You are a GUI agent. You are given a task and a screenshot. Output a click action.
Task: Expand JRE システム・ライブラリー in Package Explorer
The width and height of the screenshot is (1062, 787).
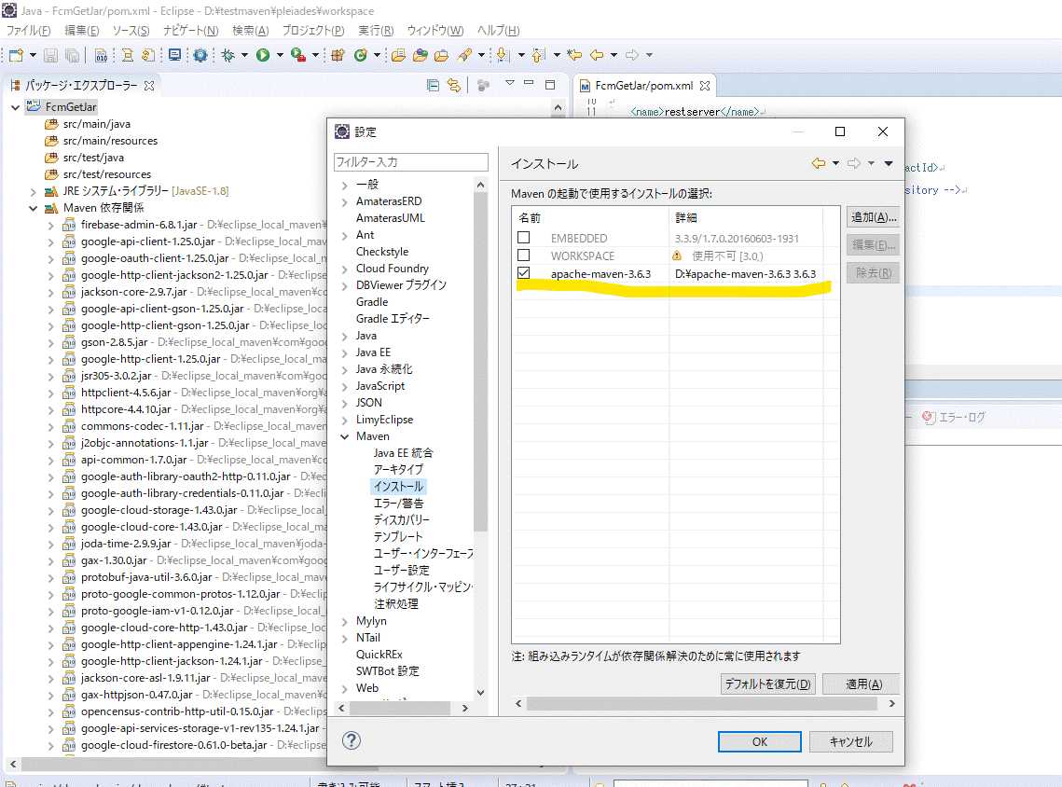pyautogui.click(x=34, y=192)
